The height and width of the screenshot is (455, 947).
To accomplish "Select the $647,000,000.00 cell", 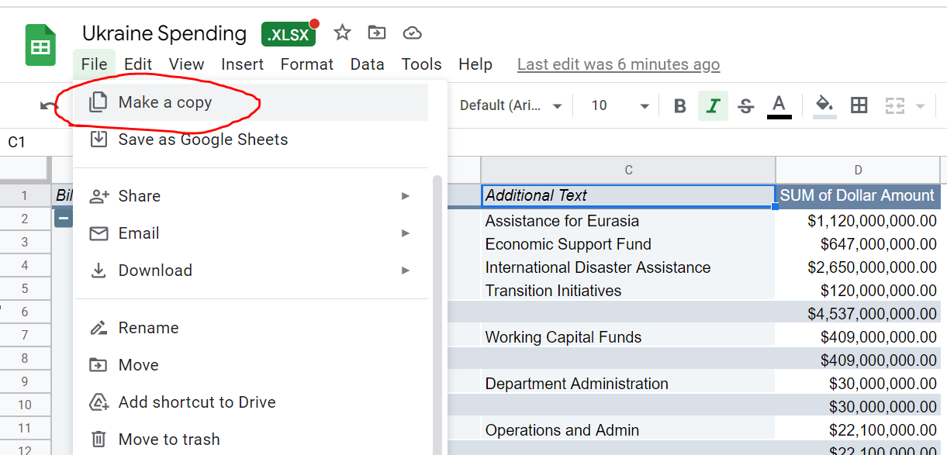I will click(858, 244).
